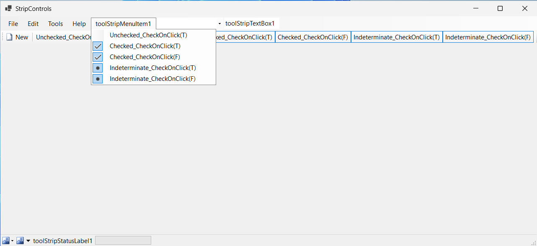Image resolution: width=537 pixels, height=246 pixels.
Task: Click the progress bar in the status bar
Action: (x=123, y=240)
